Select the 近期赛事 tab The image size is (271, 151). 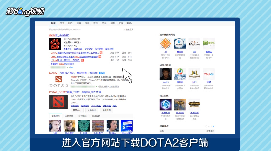pos(69,116)
